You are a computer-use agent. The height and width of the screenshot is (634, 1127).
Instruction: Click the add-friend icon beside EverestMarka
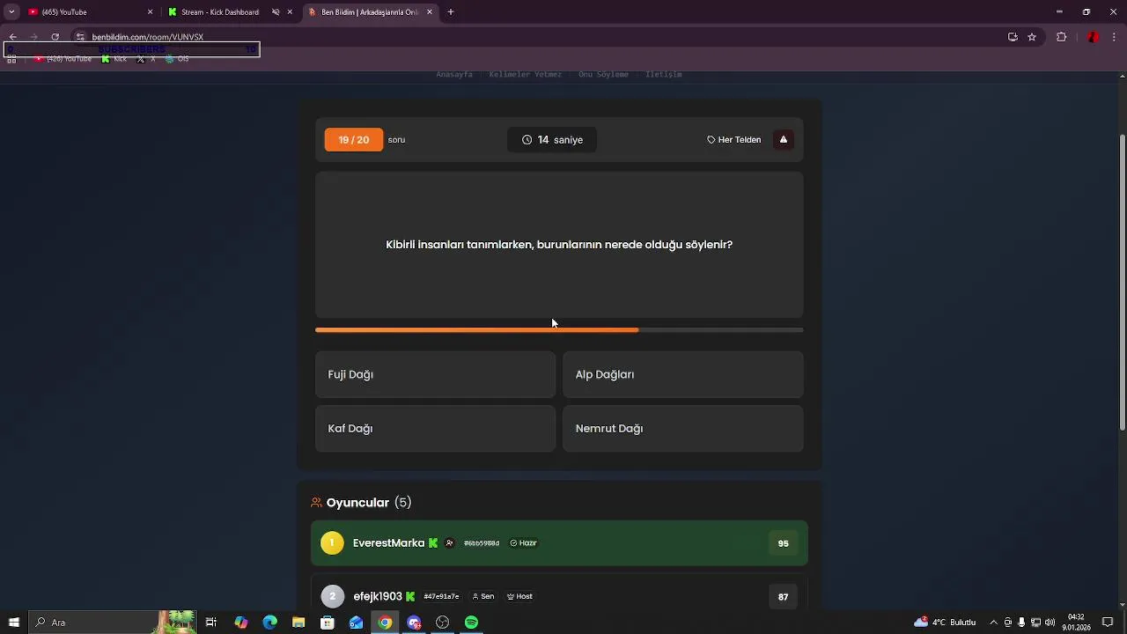449,543
